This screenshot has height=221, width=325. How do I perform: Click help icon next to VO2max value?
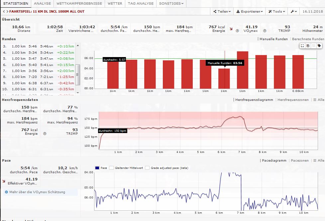[x=237, y=31]
